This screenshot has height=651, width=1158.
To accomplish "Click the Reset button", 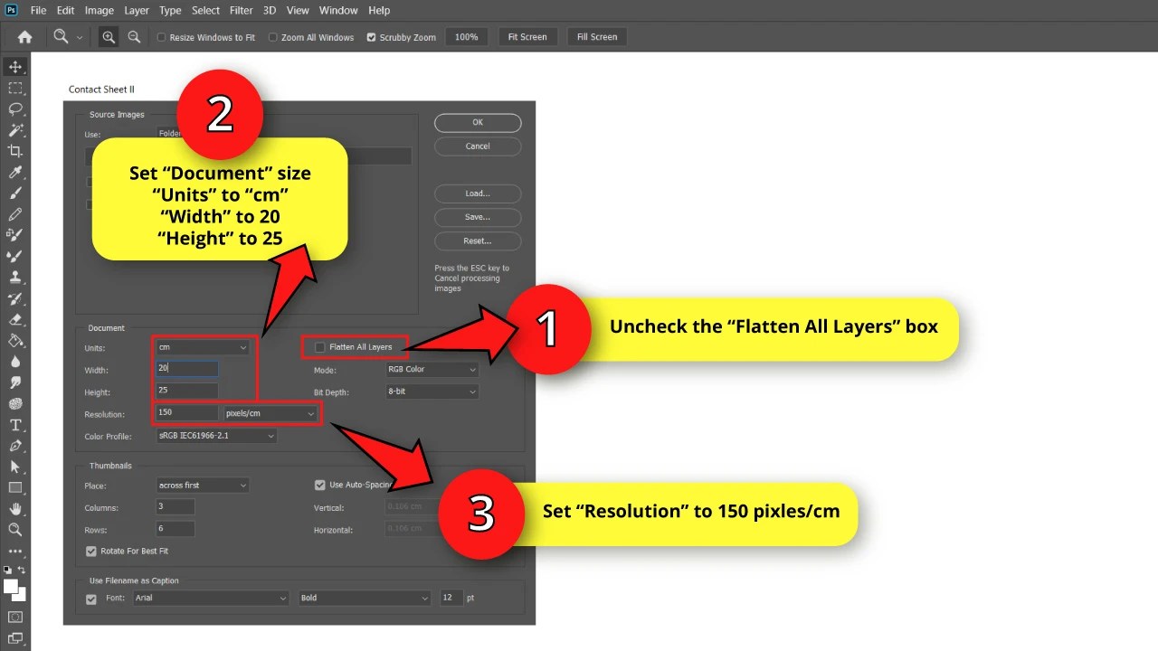I will click(x=477, y=241).
